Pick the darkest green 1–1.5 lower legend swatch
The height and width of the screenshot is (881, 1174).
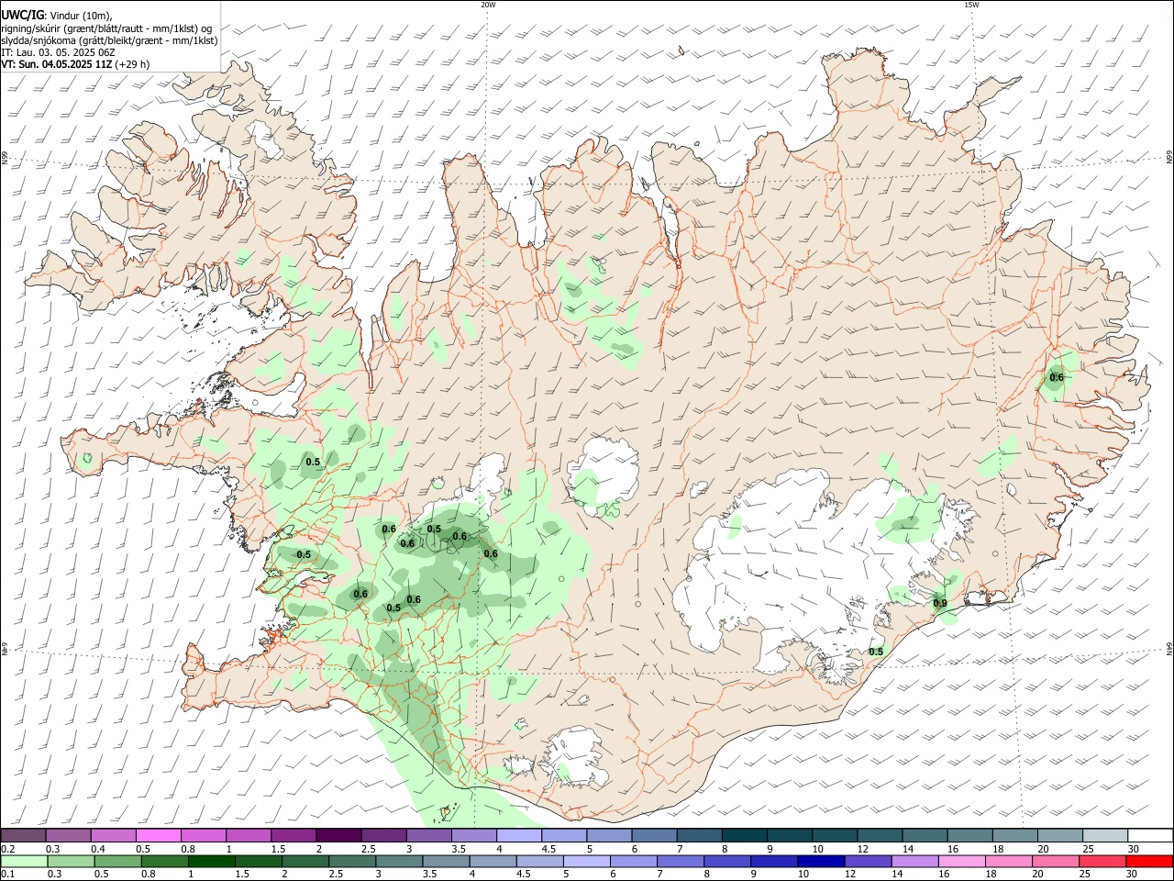[x=212, y=861]
